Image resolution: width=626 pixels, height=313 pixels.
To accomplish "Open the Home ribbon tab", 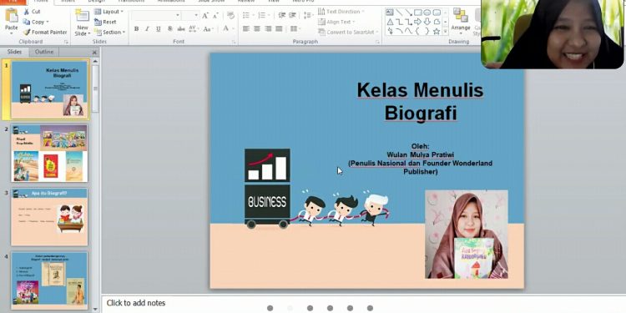I will [x=41, y=2].
